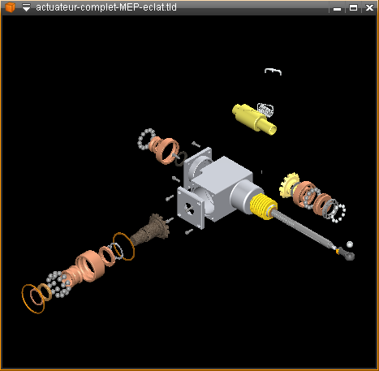379x371 pixels.
Task: Close the actuateur-complet-MEP-eclat.tld window
Action: click(x=369, y=8)
